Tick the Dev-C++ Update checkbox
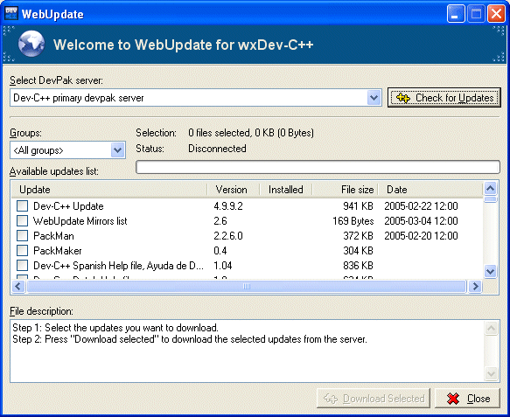Image resolution: width=510 pixels, height=417 pixels. 22,205
